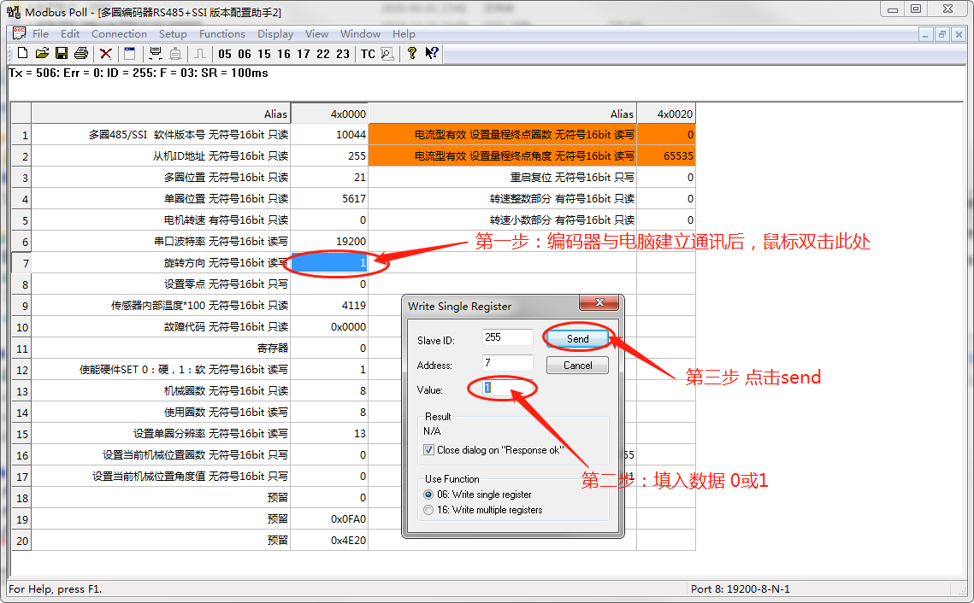Image resolution: width=974 pixels, height=603 pixels.
Task: Select row number 12 header
Action: click(x=21, y=370)
